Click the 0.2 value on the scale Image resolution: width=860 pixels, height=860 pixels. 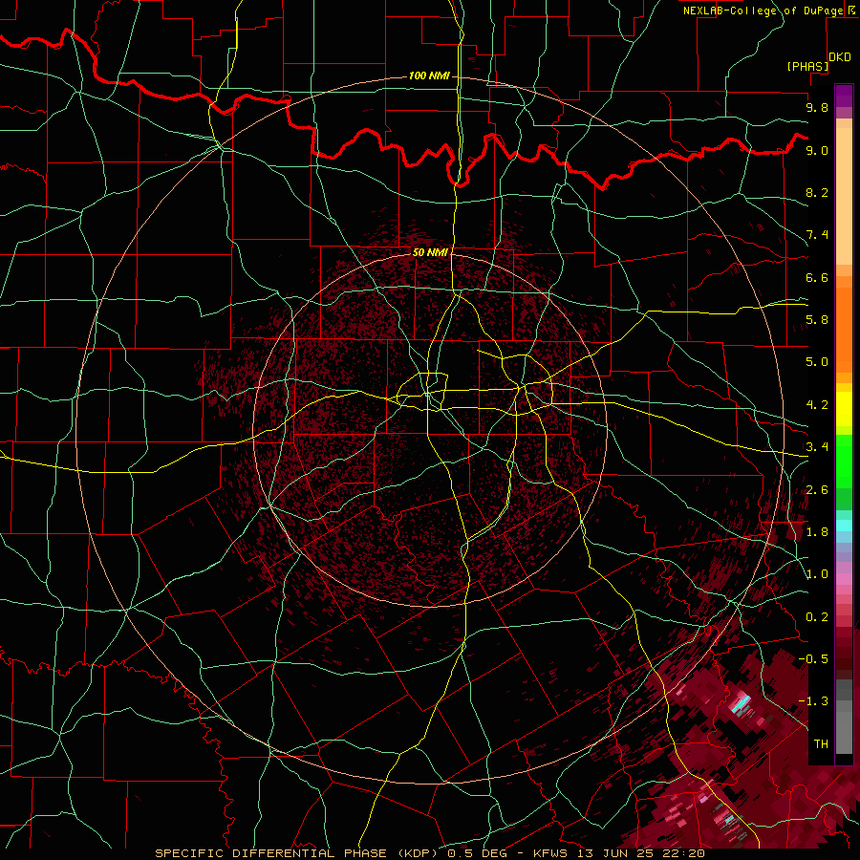click(817, 617)
